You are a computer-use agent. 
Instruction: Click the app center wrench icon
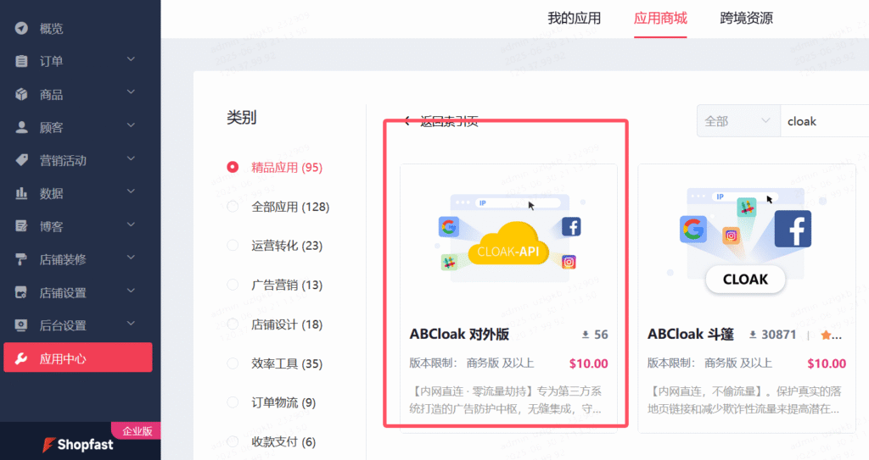coord(21,358)
